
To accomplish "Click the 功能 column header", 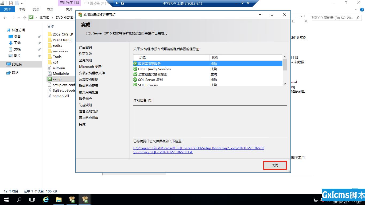I will [x=173, y=57].
